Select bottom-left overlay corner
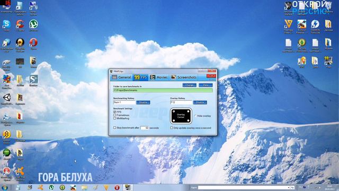Screen dimensions: 339x191 click(174, 120)
